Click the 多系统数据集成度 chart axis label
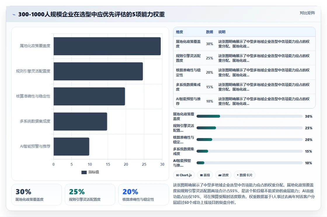This screenshot has height=217, width=327. [35, 121]
